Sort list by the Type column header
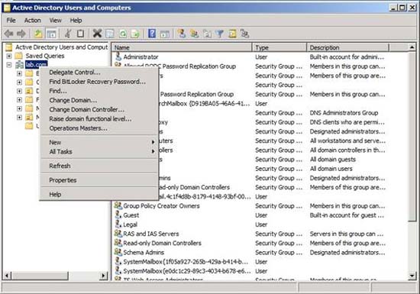This screenshot has width=420, height=294. pyautogui.click(x=279, y=47)
